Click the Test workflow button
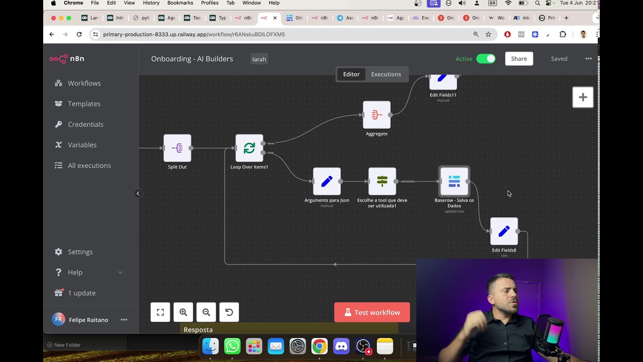The width and height of the screenshot is (643, 362). coord(372,312)
